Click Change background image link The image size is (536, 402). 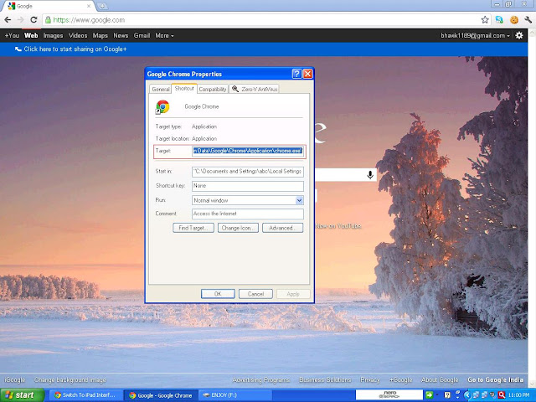click(x=70, y=379)
